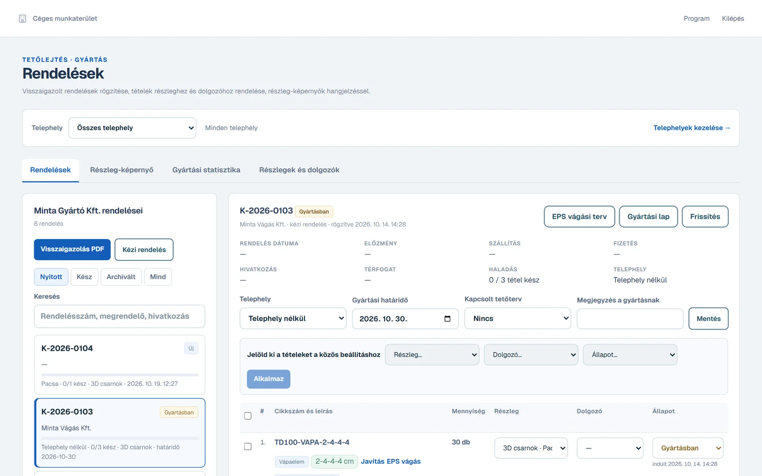Select order card K-2026-0104
This screenshot has height=476, width=762.
click(x=120, y=365)
